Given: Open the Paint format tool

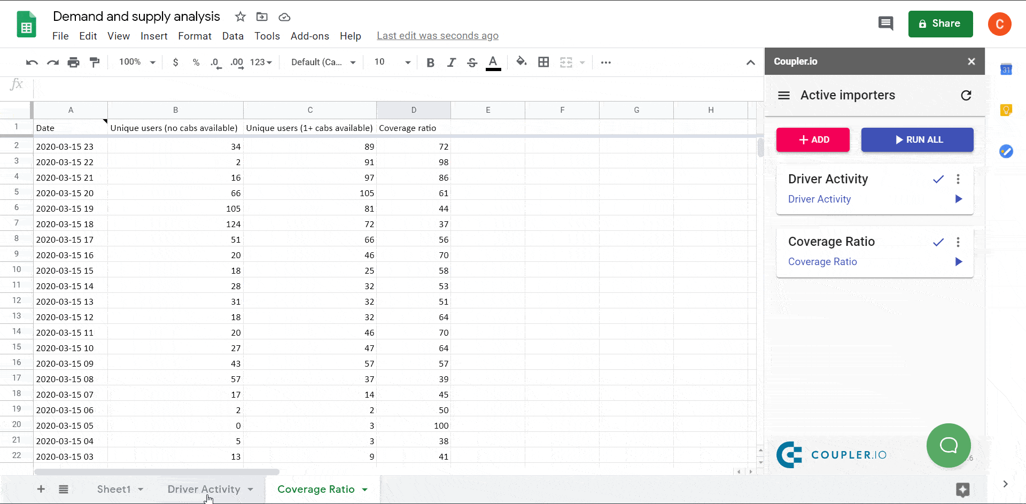Looking at the screenshot, I should coord(95,62).
